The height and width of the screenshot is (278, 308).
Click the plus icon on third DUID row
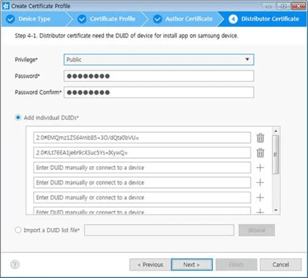[260, 168]
